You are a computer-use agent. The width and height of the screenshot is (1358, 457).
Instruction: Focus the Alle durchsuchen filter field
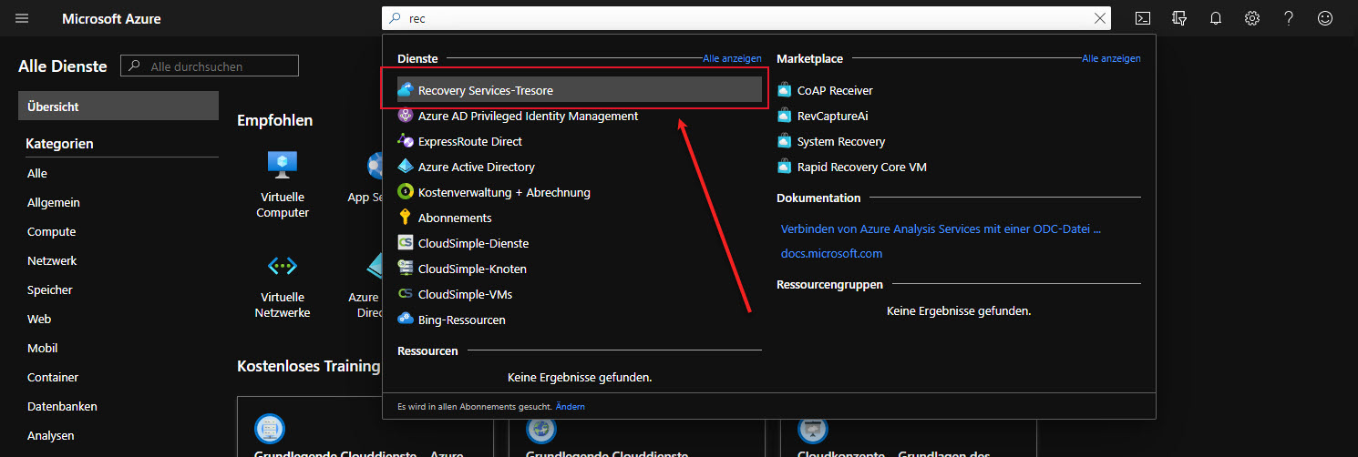tap(210, 66)
